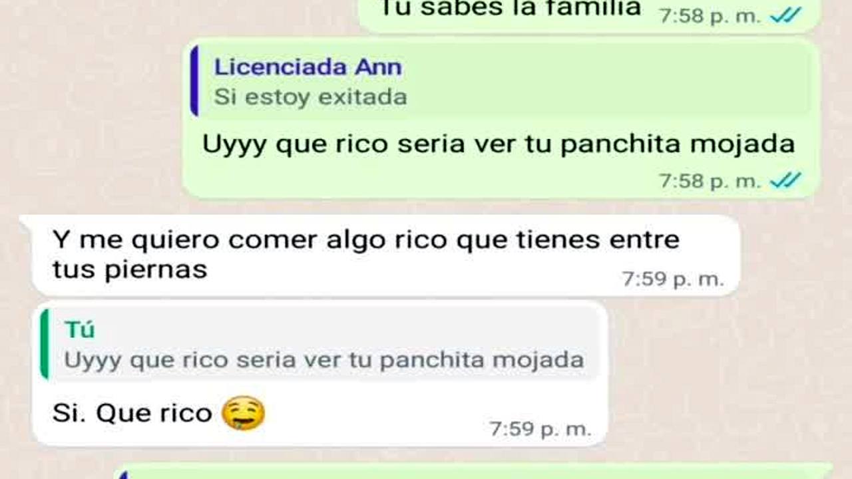The height and width of the screenshot is (479, 852).
Task: Tap blue double-check on 'Tu sabes la familia'
Action: [x=785, y=15]
